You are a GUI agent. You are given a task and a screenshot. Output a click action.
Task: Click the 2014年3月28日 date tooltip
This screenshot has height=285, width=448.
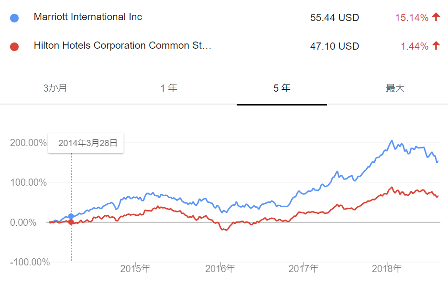86,143
